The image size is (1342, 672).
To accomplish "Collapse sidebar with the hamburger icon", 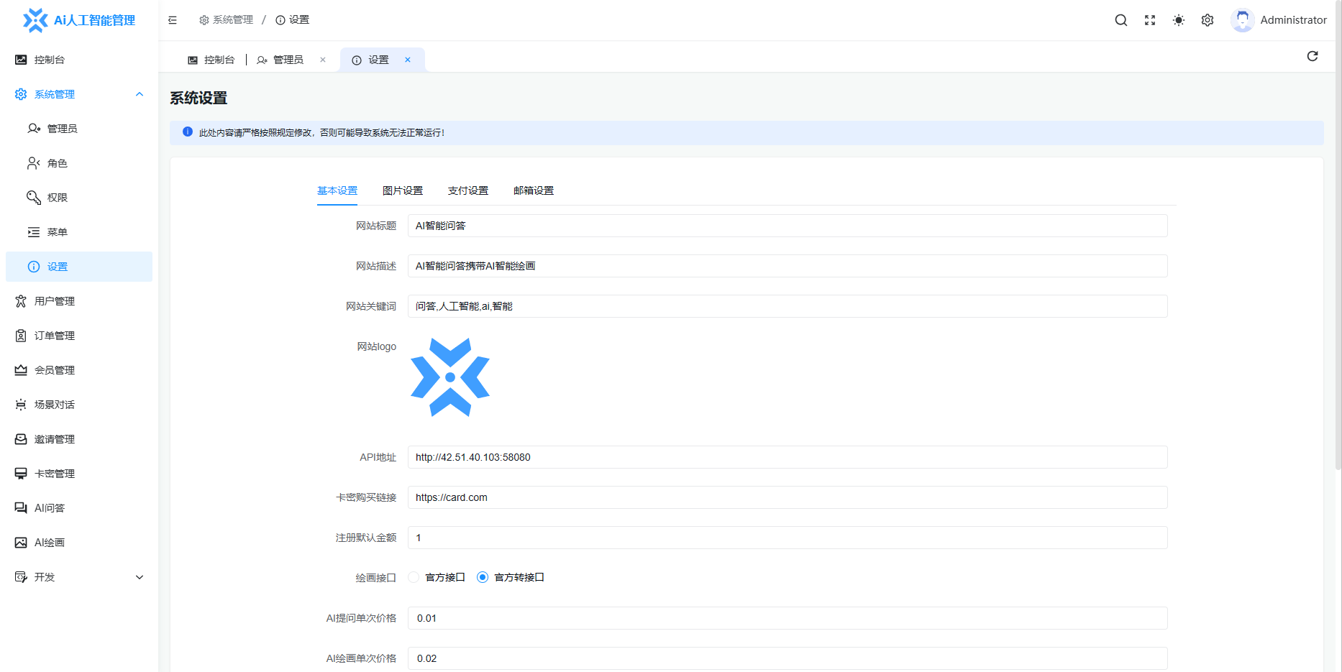I will pyautogui.click(x=173, y=20).
